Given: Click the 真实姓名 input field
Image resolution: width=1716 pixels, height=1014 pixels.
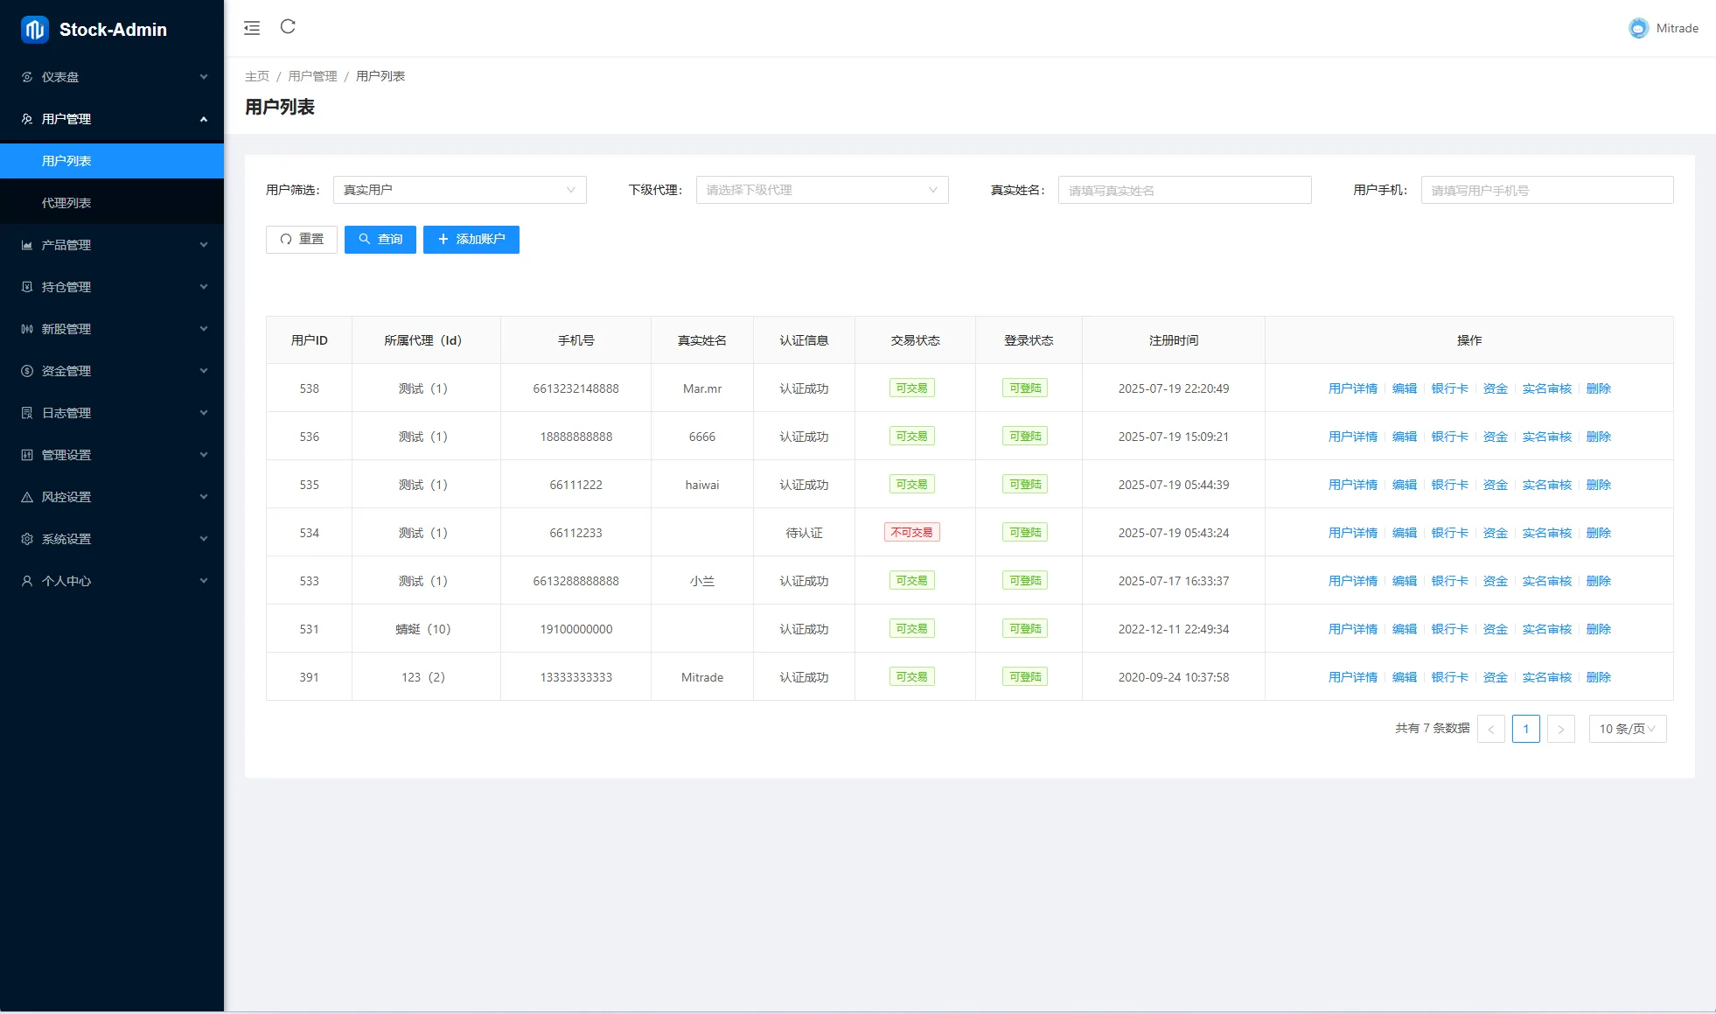Looking at the screenshot, I should (x=1184, y=190).
